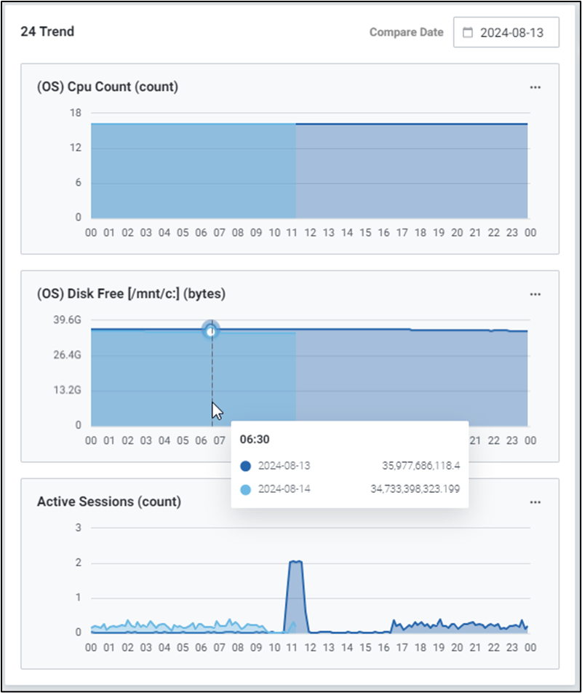This screenshot has height=693, width=582.
Task: Click the Active Sessions (count) chart title
Action: (108, 502)
